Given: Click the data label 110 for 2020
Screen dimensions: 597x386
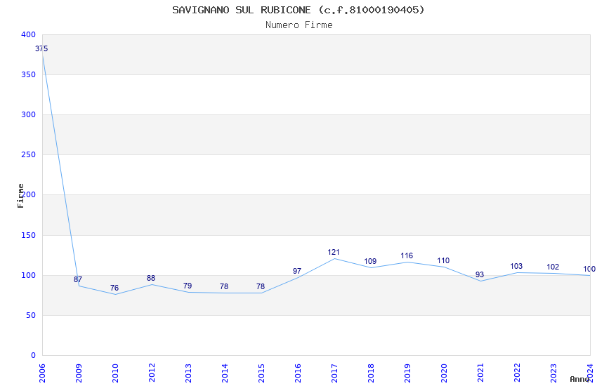Looking at the screenshot, I should 444,260.
